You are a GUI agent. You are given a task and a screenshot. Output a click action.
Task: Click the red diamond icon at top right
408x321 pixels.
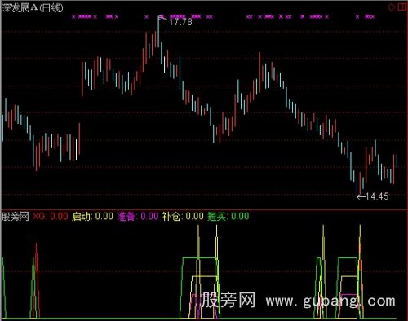(x=391, y=7)
